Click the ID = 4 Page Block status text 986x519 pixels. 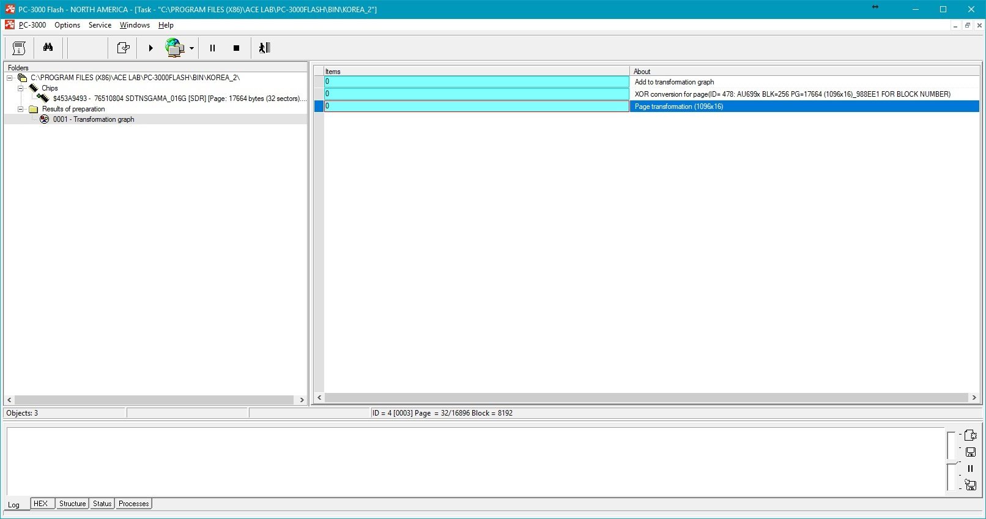[x=442, y=413]
